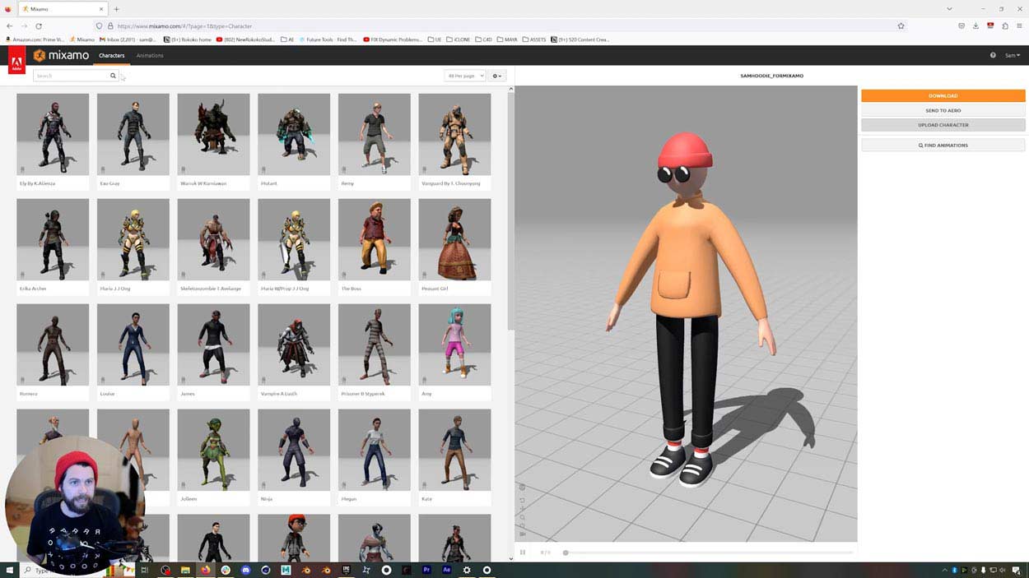
Task: Switch to the Characters tab
Action: 112,55
